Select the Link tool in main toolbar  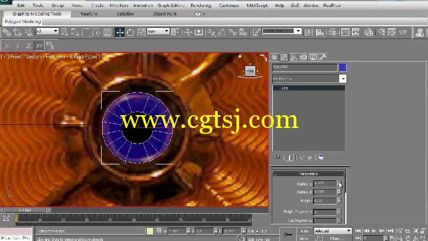tap(6, 32)
